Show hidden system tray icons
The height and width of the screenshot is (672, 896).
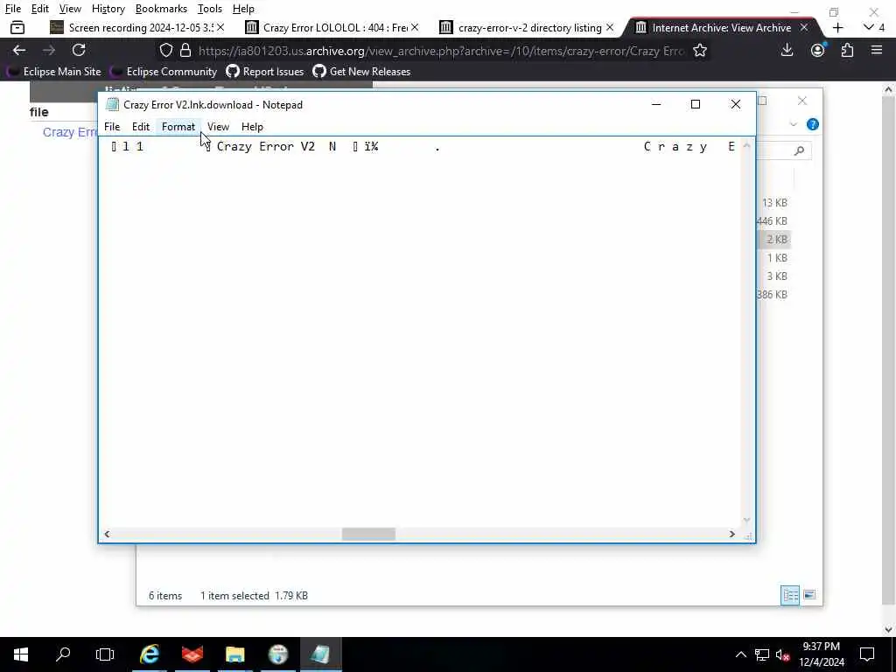(740, 654)
